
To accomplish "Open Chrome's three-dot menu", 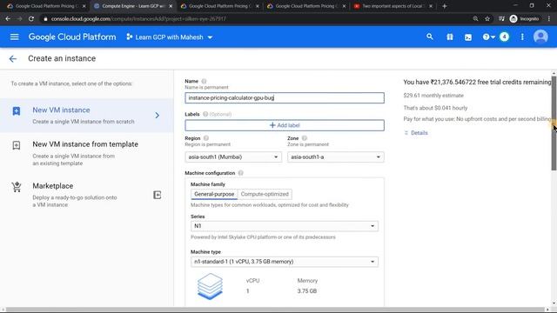I will point(549,18).
